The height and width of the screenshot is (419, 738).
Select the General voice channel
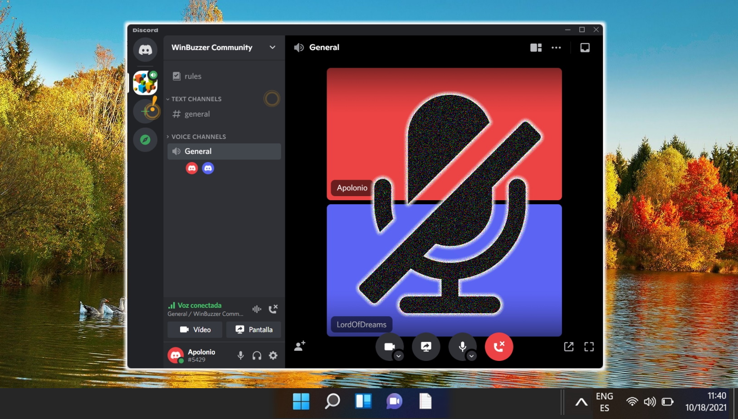coord(224,151)
